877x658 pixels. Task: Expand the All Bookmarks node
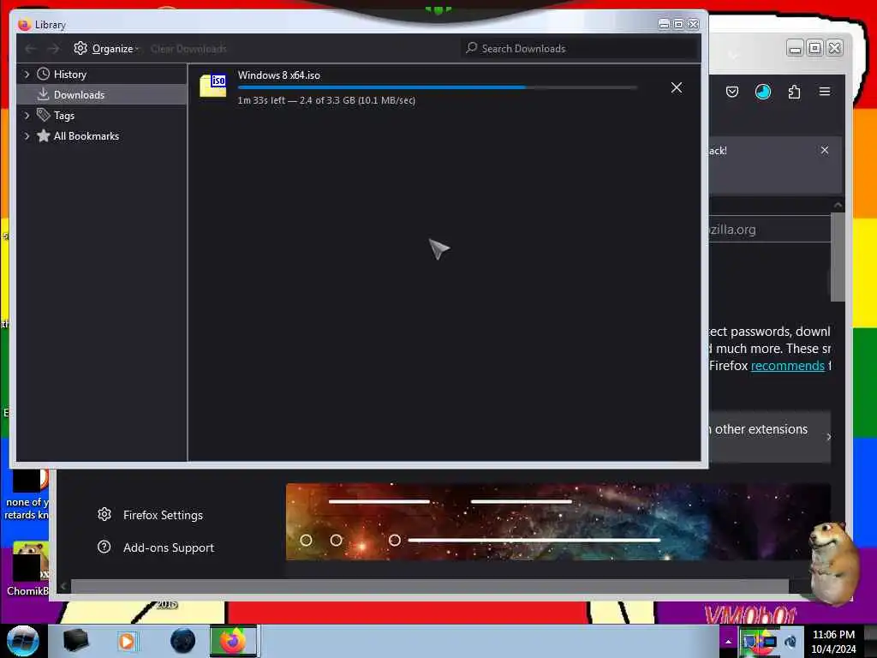coord(27,136)
